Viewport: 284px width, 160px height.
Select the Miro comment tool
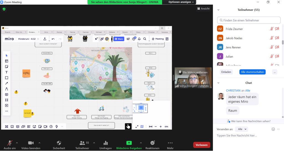[7, 94]
